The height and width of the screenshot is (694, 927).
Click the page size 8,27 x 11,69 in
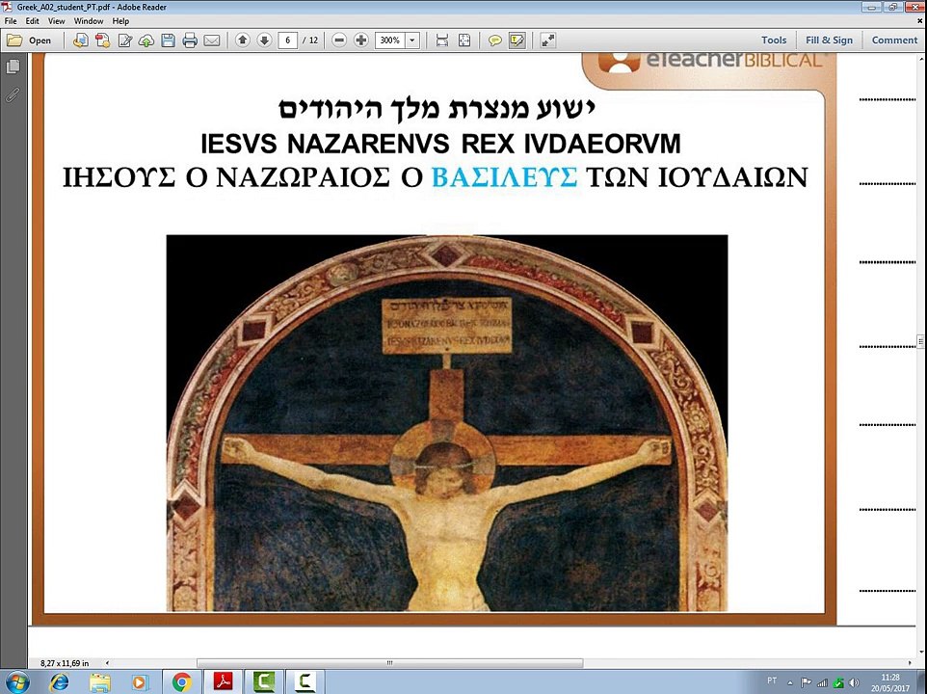65,663
